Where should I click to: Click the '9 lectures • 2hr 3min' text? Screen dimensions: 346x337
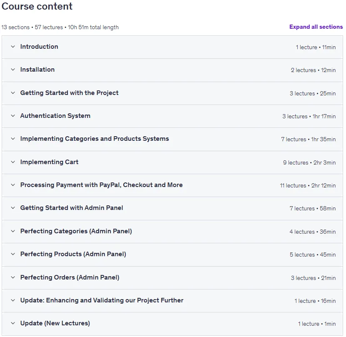pyautogui.click(x=309, y=162)
